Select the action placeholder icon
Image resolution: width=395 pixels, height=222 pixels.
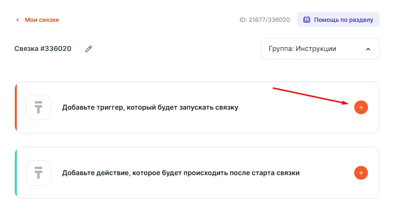click(39, 173)
